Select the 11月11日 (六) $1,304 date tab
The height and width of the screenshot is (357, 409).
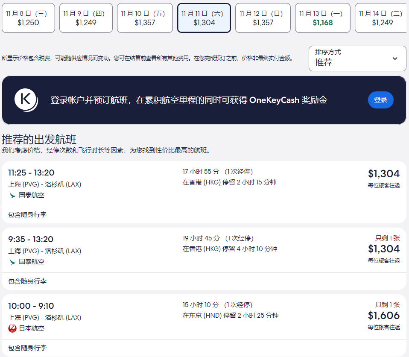(x=204, y=18)
